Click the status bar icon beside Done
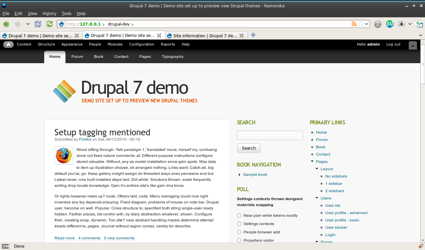This screenshot has height=250, width=425. (x=5, y=246)
